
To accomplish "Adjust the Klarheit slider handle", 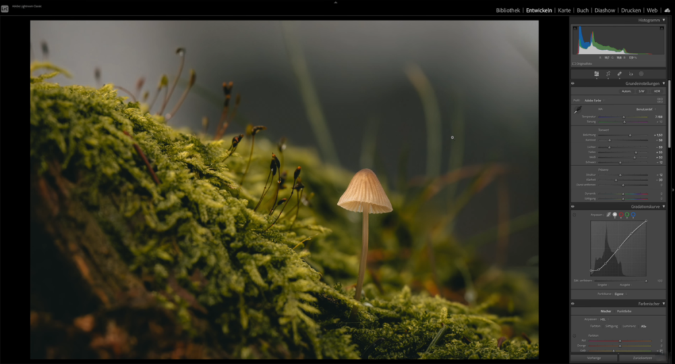I will 616,180.
